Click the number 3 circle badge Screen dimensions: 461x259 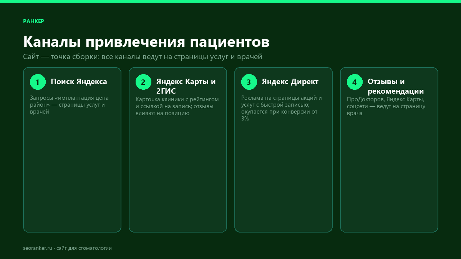click(249, 82)
